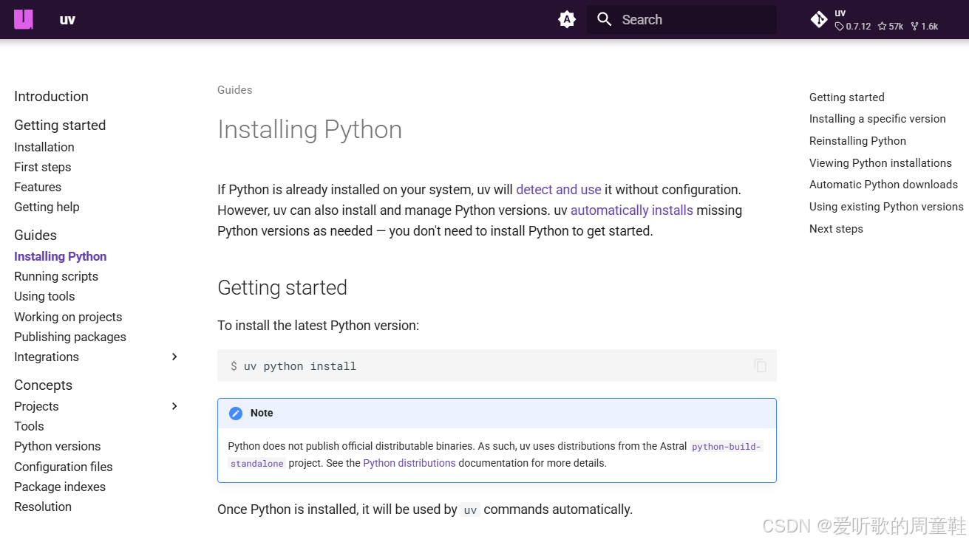Open Introduction in the left sidebar
Image resolution: width=969 pixels, height=542 pixels.
51,96
